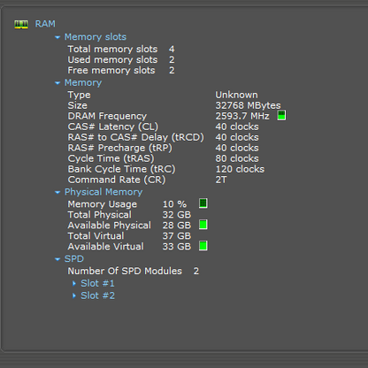Select the Available Virtual label
368x368 pixels.
(x=105, y=247)
